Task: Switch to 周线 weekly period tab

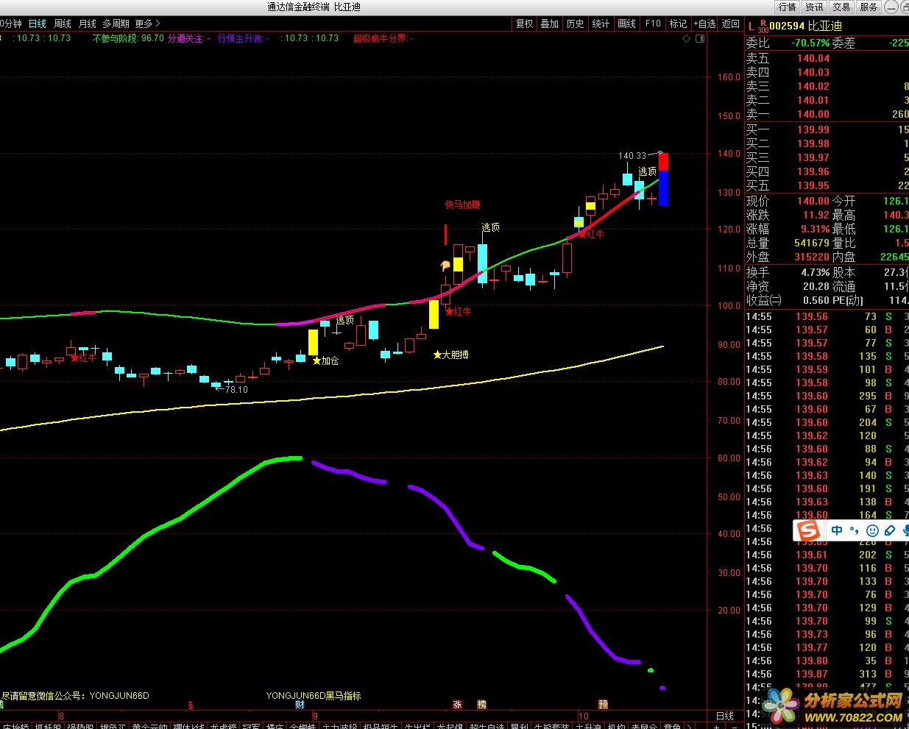Action: pos(63,24)
